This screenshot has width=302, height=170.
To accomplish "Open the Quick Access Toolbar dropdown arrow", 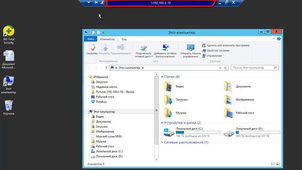I will coord(103,33).
